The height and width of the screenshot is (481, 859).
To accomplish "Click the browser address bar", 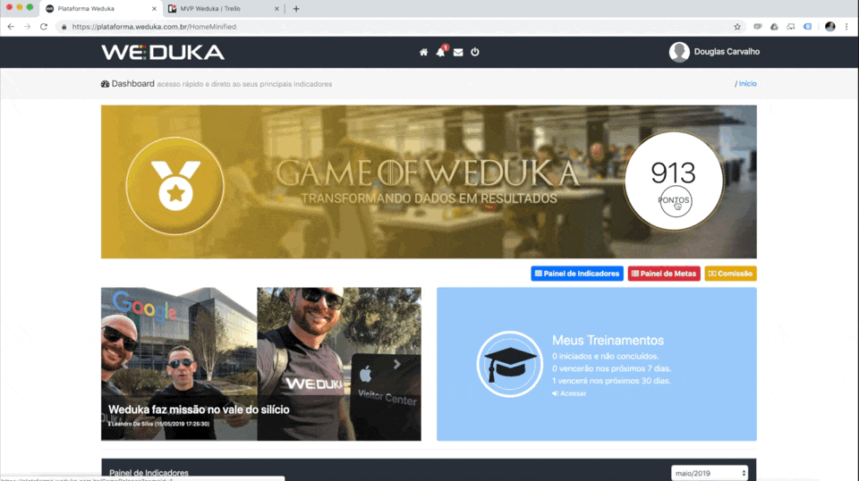I will [x=400, y=26].
